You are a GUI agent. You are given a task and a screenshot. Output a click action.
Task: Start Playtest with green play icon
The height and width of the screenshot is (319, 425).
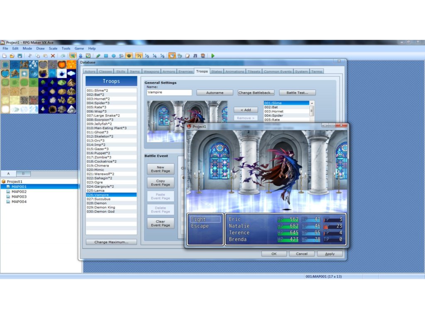pyautogui.click(x=213, y=56)
